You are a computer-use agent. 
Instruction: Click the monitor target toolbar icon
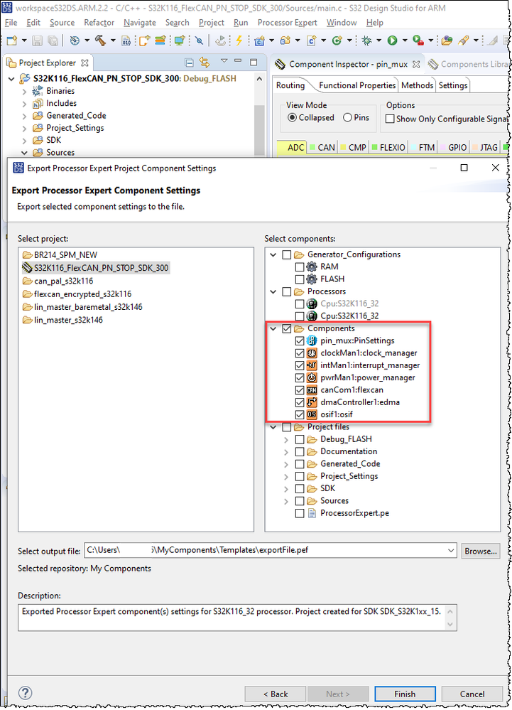pyautogui.click(x=180, y=41)
